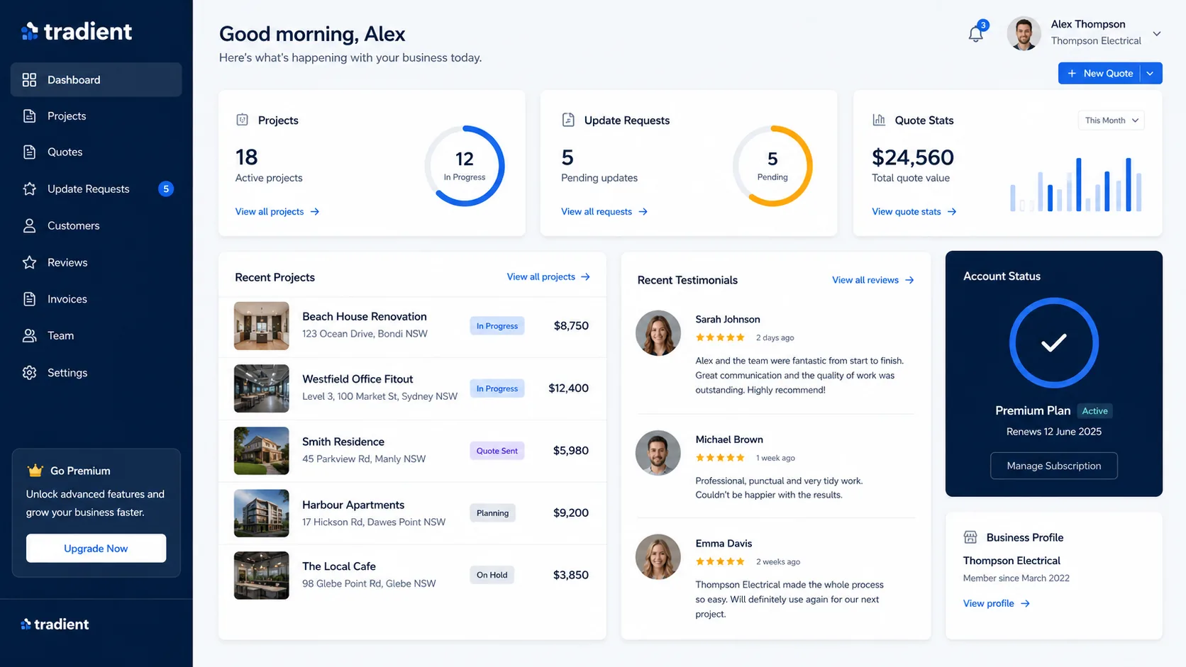Click Sarah Johnson's reviewer photo
This screenshot has width=1186, height=667.
point(658,332)
